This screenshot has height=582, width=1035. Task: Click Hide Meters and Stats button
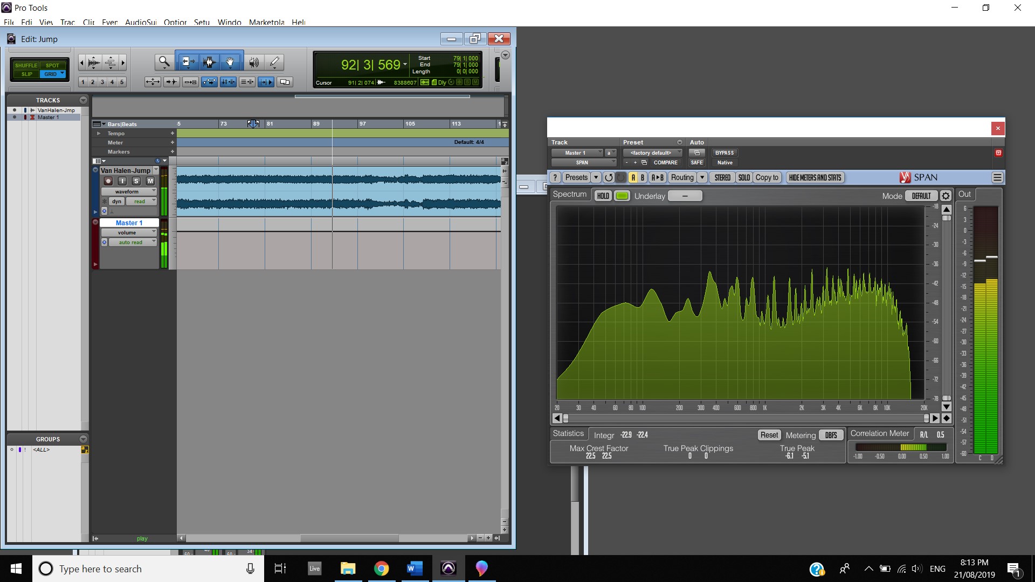[815, 177]
